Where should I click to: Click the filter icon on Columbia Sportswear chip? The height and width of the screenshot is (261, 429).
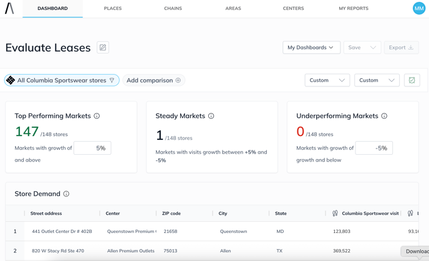tap(112, 80)
